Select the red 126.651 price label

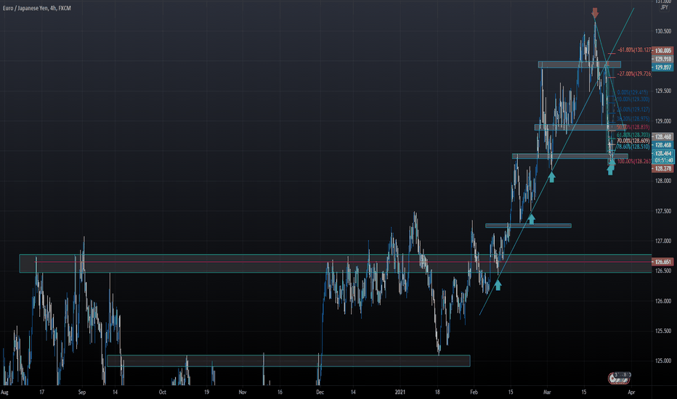pyautogui.click(x=662, y=262)
